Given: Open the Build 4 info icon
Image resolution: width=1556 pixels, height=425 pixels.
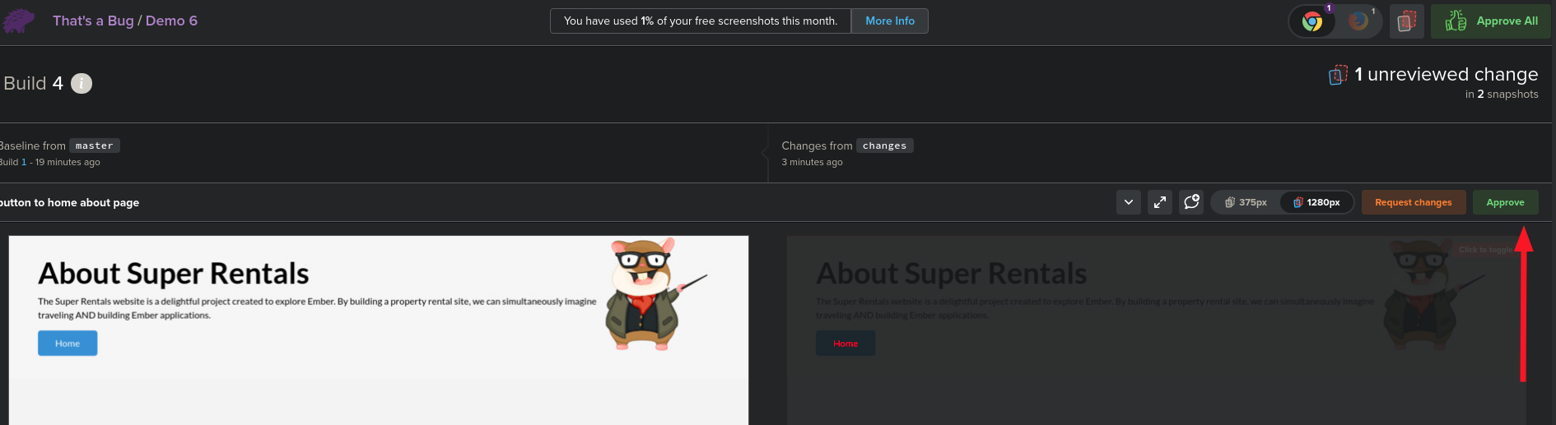Looking at the screenshot, I should pos(82,83).
